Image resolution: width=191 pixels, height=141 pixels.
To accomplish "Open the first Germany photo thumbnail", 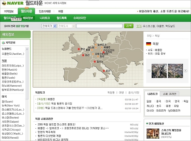I will pos(159,71).
